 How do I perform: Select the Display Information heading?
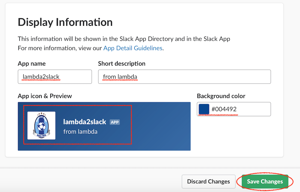(65, 22)
